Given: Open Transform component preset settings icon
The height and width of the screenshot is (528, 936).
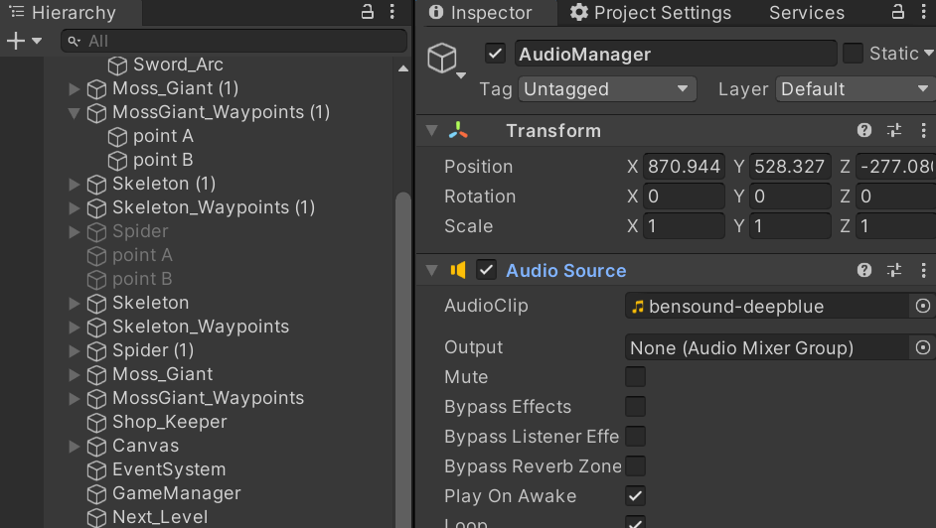Looking at the screenshot, I should click(x=893, y=131).
